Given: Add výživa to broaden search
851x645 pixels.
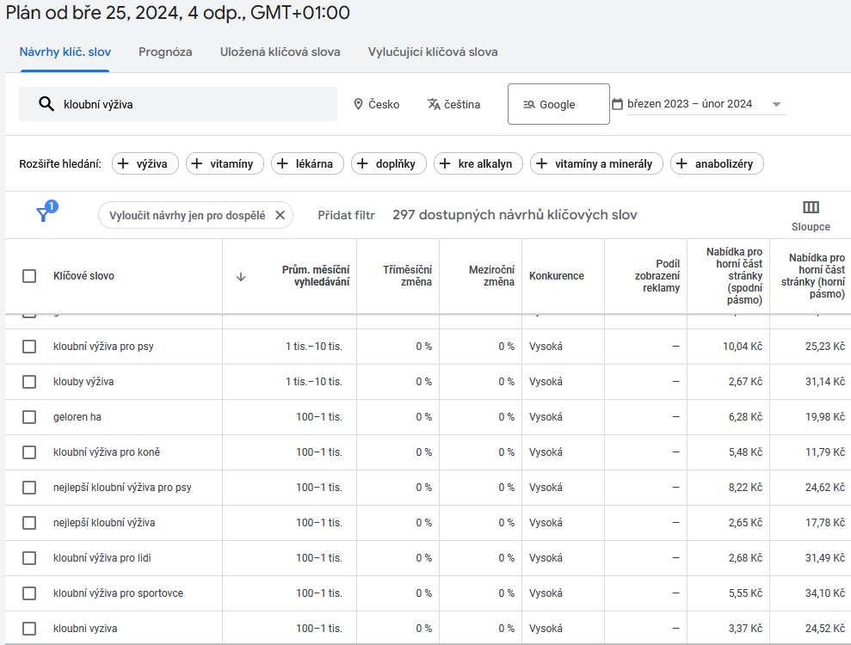Looking at the screenshot, I should tap(145, 163).
